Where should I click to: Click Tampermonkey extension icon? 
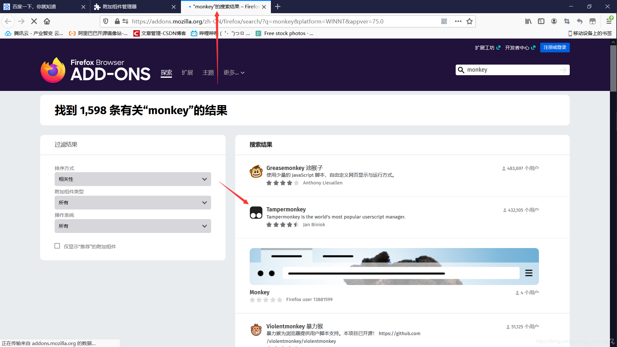pos(256,213)
